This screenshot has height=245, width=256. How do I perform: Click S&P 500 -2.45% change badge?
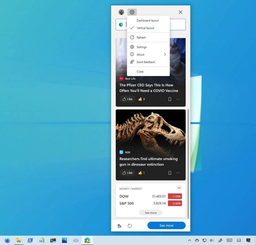(x=175, y=203)
